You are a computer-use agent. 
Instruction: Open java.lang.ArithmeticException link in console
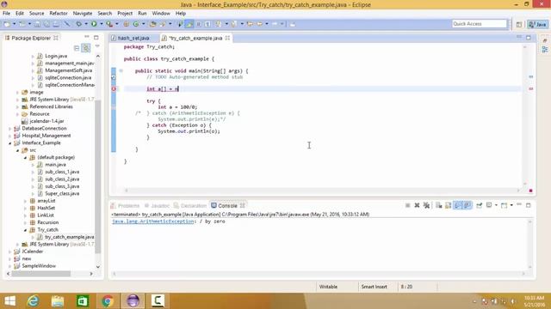pyautogui.click(x=153, y=221)
